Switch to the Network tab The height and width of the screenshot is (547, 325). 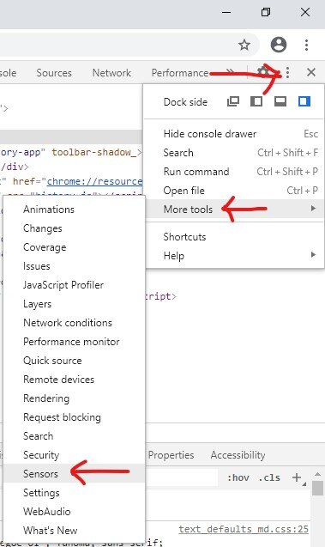(x=111, y=72)
